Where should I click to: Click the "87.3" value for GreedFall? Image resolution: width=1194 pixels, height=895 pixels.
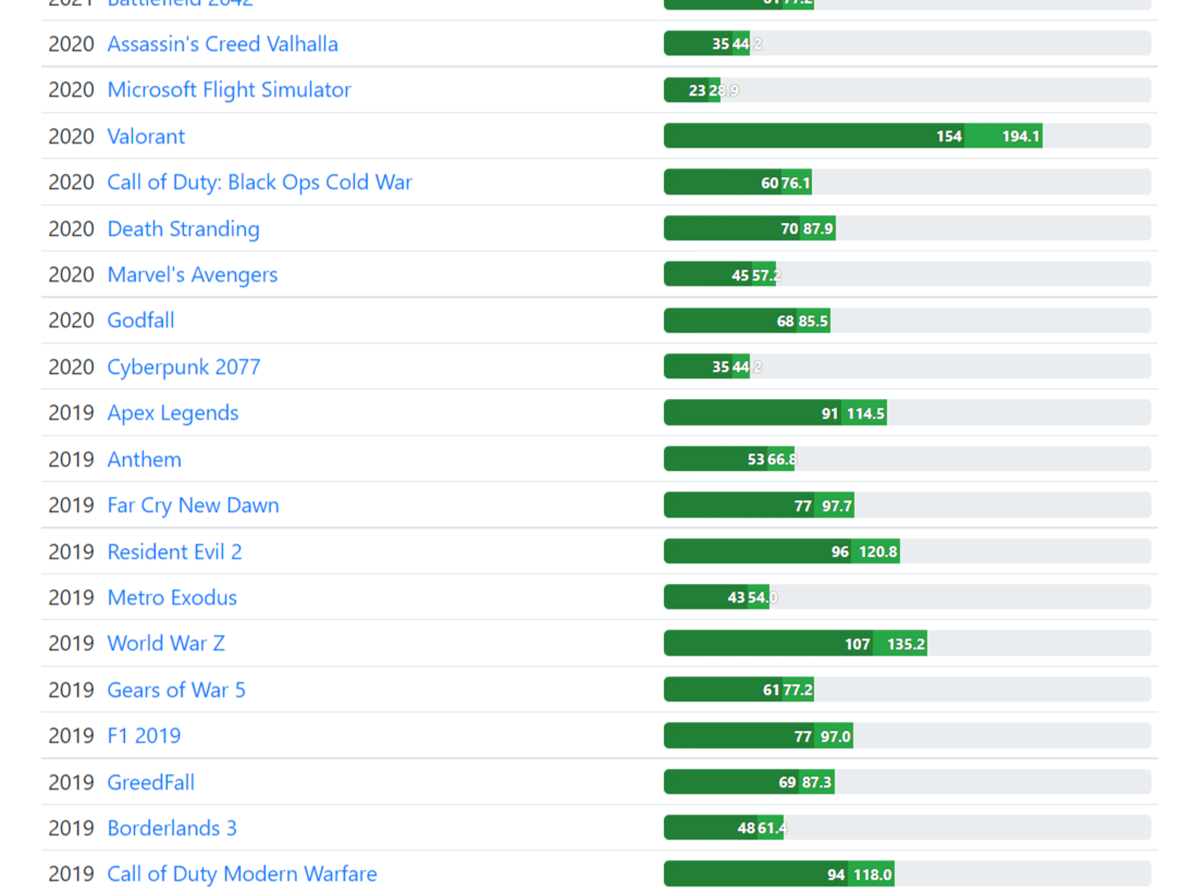[x=816, y=782]
